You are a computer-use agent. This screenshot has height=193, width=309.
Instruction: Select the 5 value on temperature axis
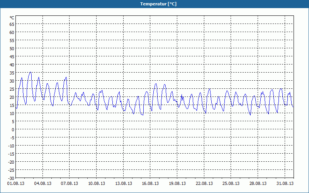13,122
